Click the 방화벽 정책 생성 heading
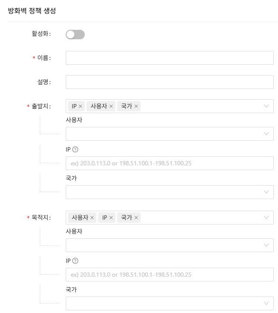This screenshot has height=313, width=278. [32, 11]
